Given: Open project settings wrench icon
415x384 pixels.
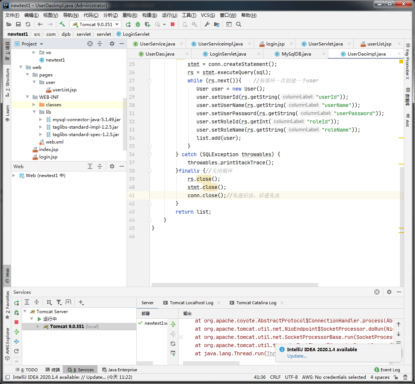Looking at the screenshot, I should 207,24.
